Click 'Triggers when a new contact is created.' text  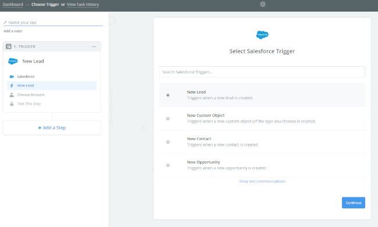[223, 145]
